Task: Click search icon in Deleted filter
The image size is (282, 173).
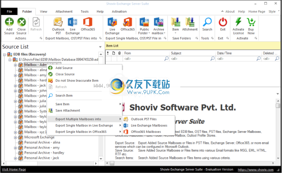Action: tap(277, 59)
